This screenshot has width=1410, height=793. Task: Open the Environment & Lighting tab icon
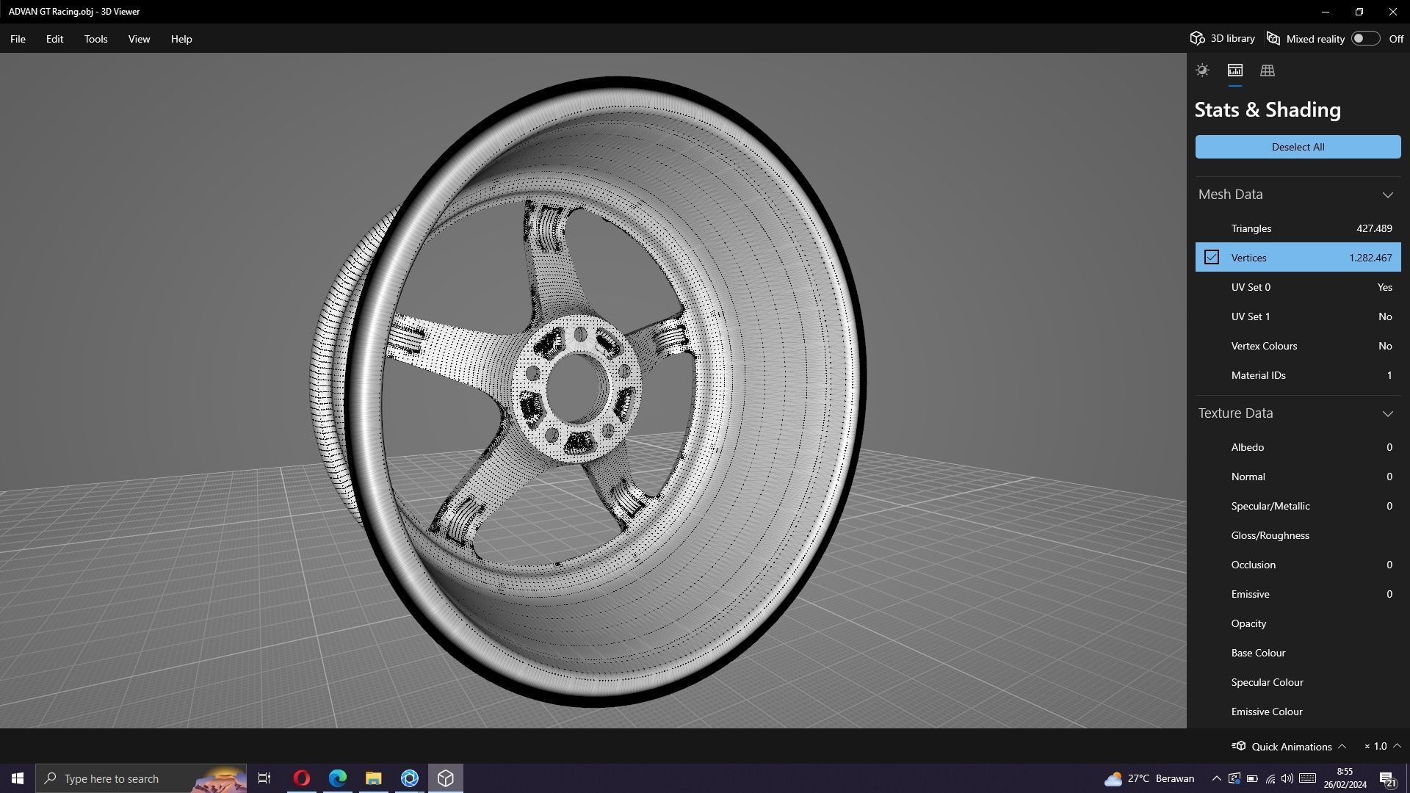point(1202,70)
